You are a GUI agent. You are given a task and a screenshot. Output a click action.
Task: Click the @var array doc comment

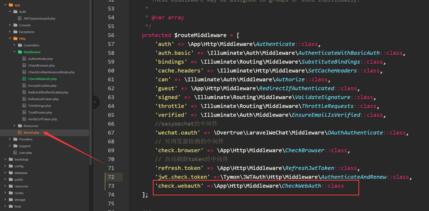pyautogui.click(x=168, y=17)
